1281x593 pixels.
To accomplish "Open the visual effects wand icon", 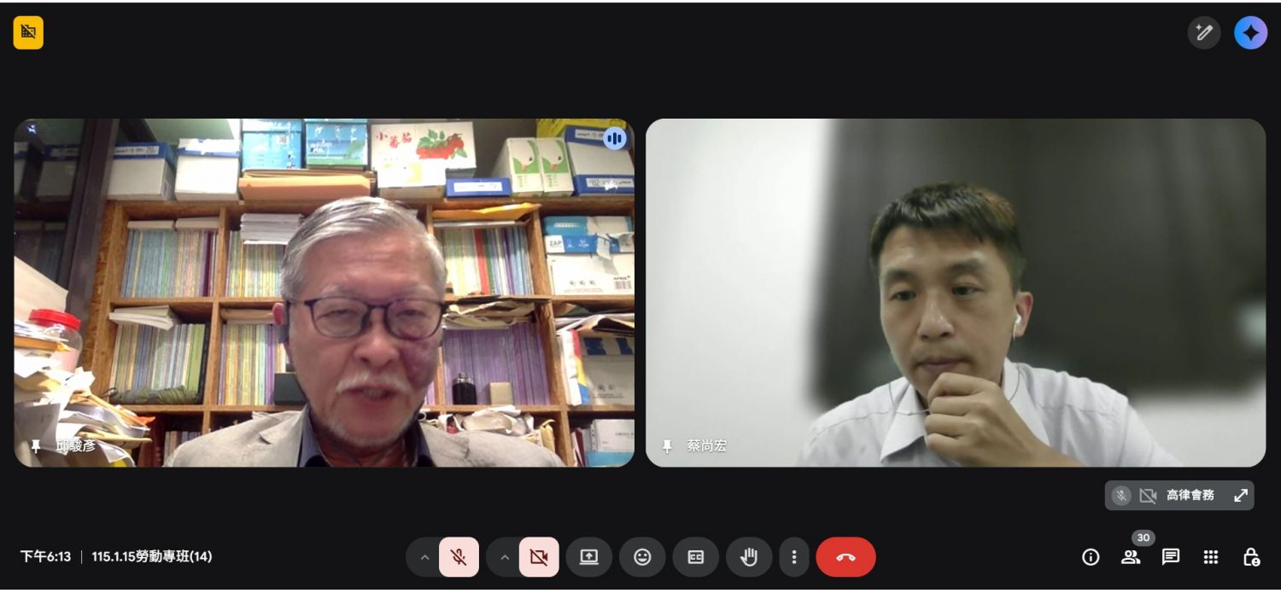I will (1204, 33).
